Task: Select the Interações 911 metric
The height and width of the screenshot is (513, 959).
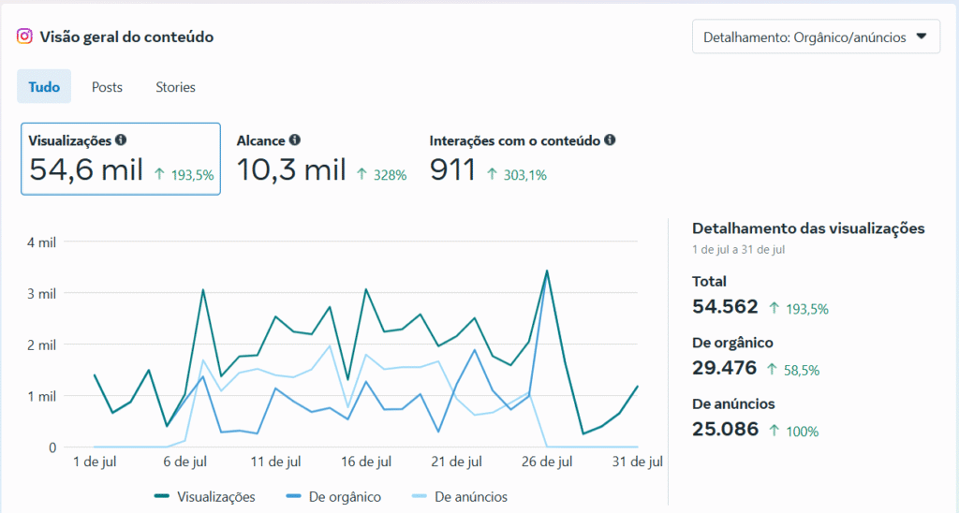Action: coord(523,159)
